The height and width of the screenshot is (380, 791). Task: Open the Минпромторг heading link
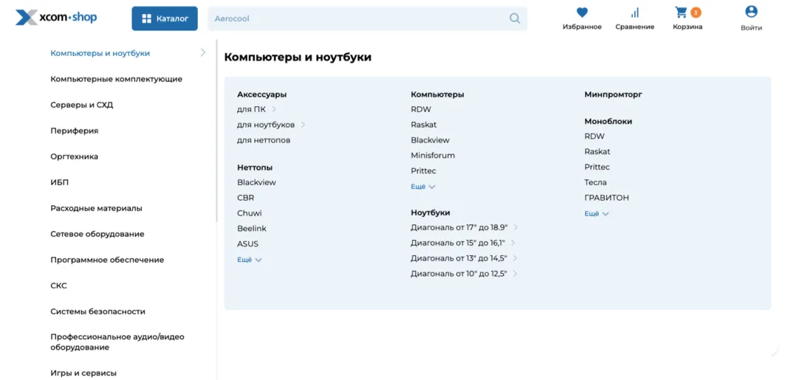click(x=614, y=94)
